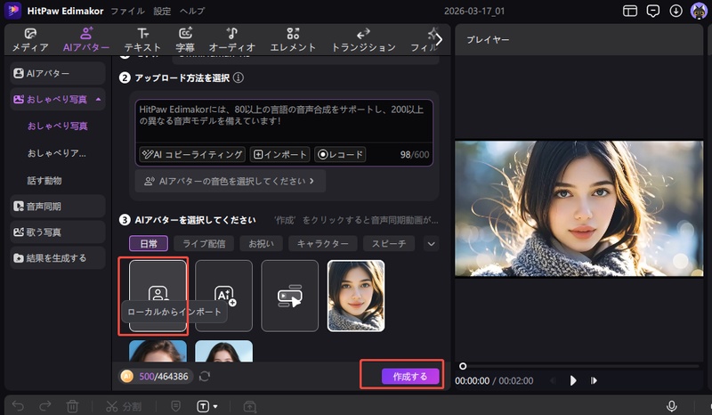Change the window layout icon
The image size is (712, 415).
tap(630, 11)
